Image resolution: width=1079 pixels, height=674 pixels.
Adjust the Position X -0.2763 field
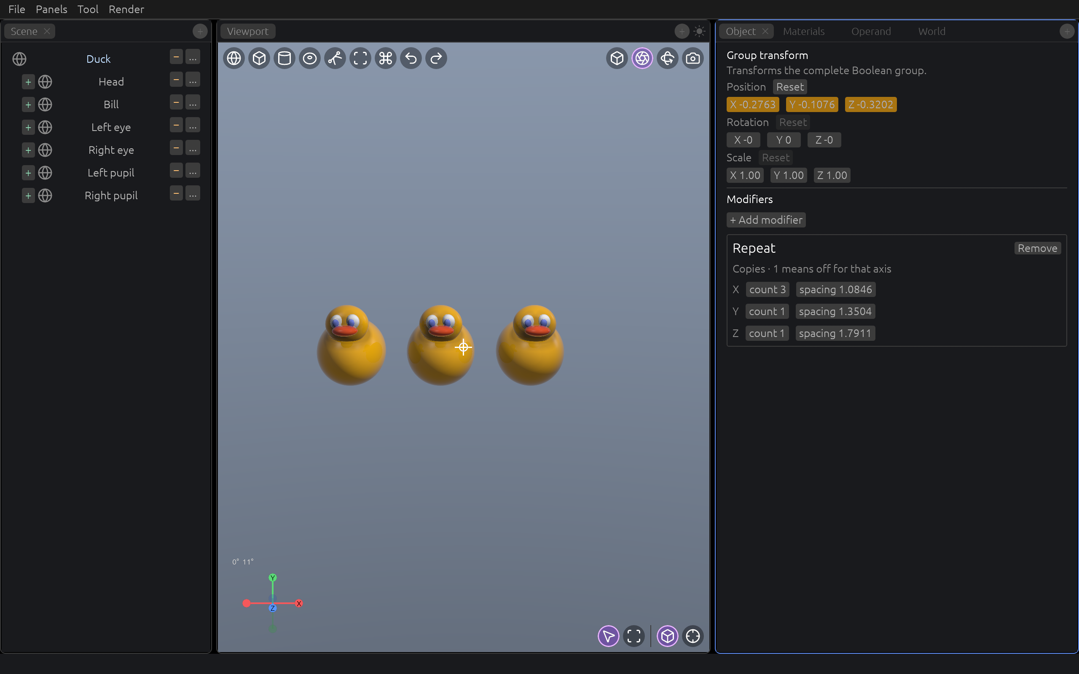click(x=753, y=105)
